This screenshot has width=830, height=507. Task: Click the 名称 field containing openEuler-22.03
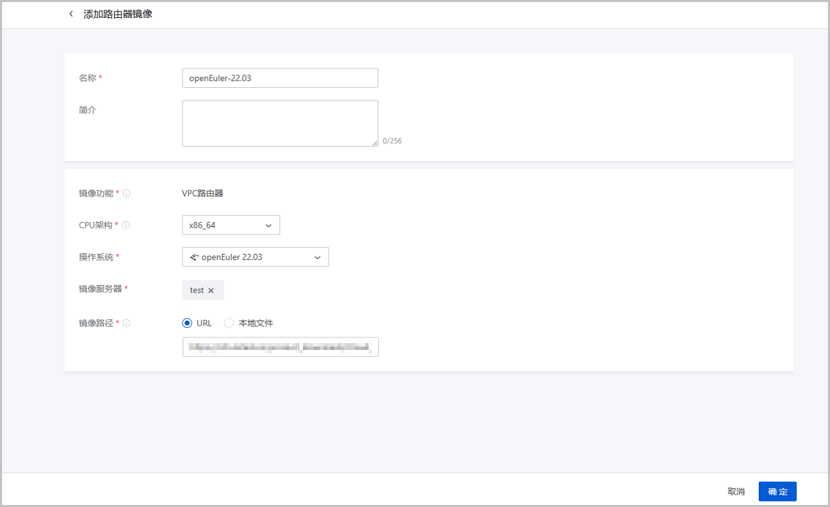pyautogui.click(x=279, y=78)
